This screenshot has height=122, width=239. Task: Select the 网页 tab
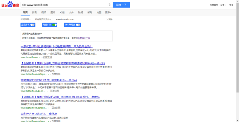pos(25,13)
